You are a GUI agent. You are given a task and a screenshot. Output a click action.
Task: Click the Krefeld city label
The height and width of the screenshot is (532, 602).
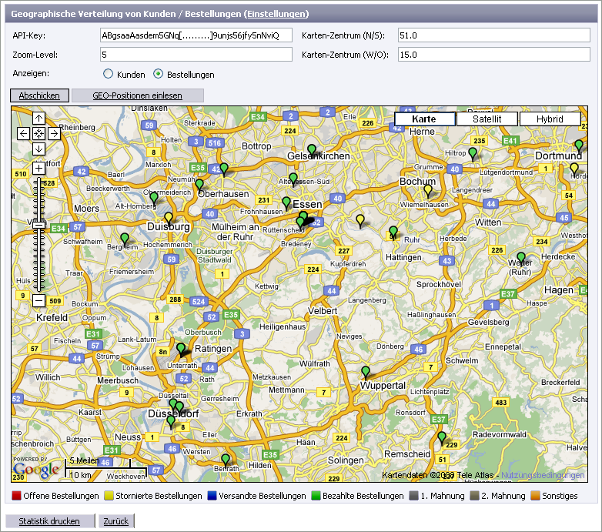52,318
